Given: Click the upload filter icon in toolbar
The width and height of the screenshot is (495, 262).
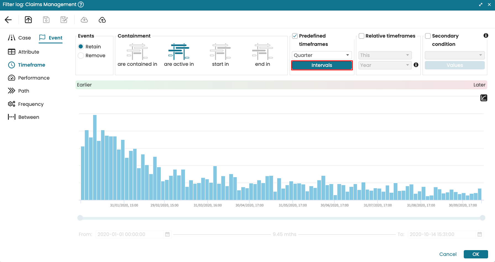Looking at the screenshot, I should 28,20.
